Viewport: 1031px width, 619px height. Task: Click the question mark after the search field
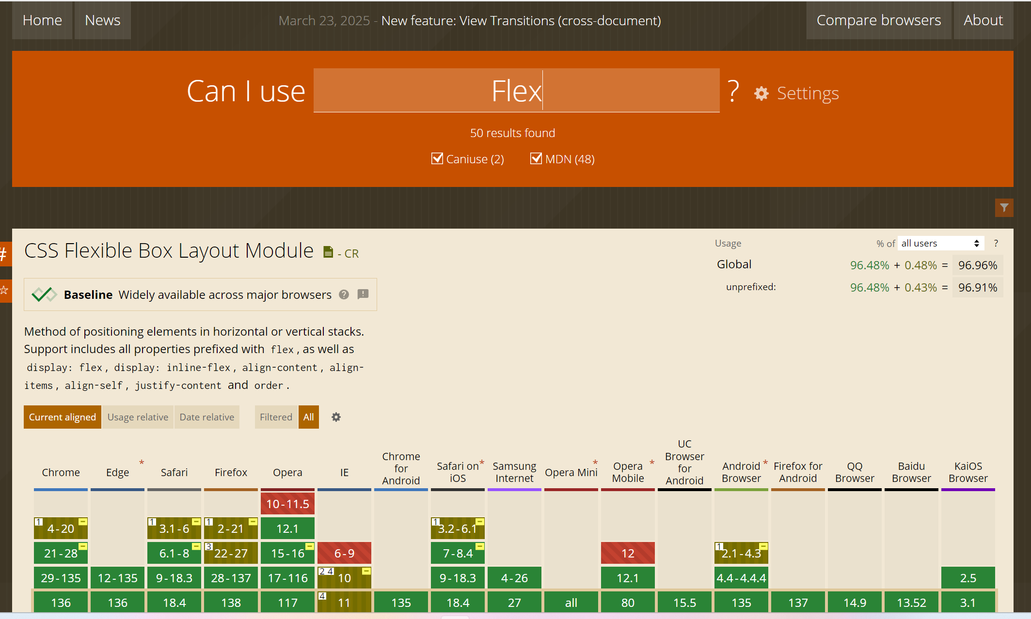pyautogui.click(x=733, y=91)
